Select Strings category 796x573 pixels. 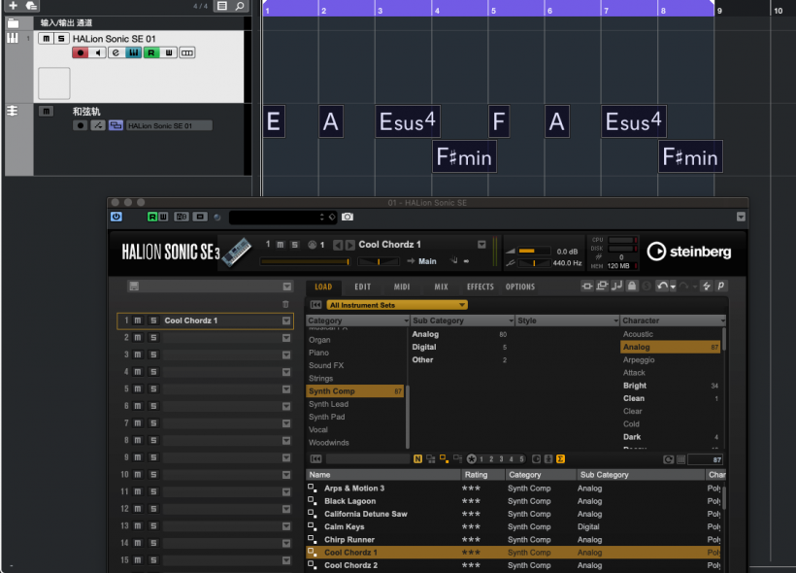321,379
